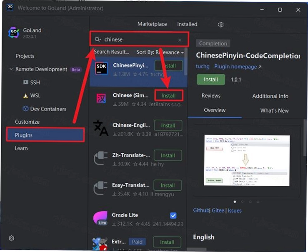
Task: Open the Issues link
Action: [235, 211]
